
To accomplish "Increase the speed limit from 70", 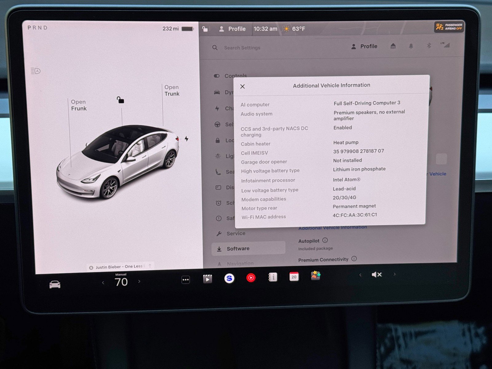I will coord(139,281).
